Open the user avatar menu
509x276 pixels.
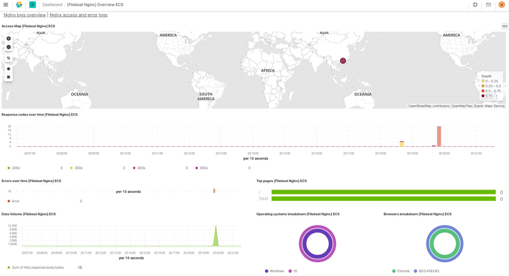point(502,5)
